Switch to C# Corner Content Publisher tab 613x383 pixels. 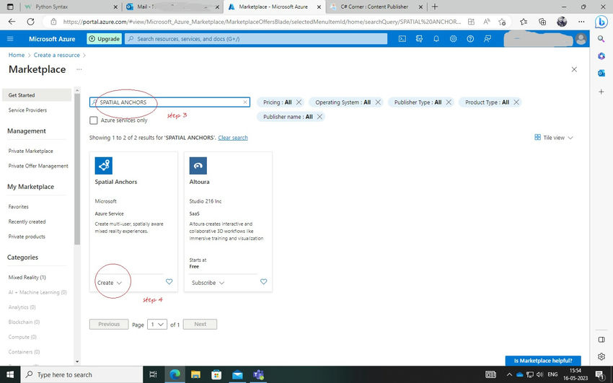[377, 6]
